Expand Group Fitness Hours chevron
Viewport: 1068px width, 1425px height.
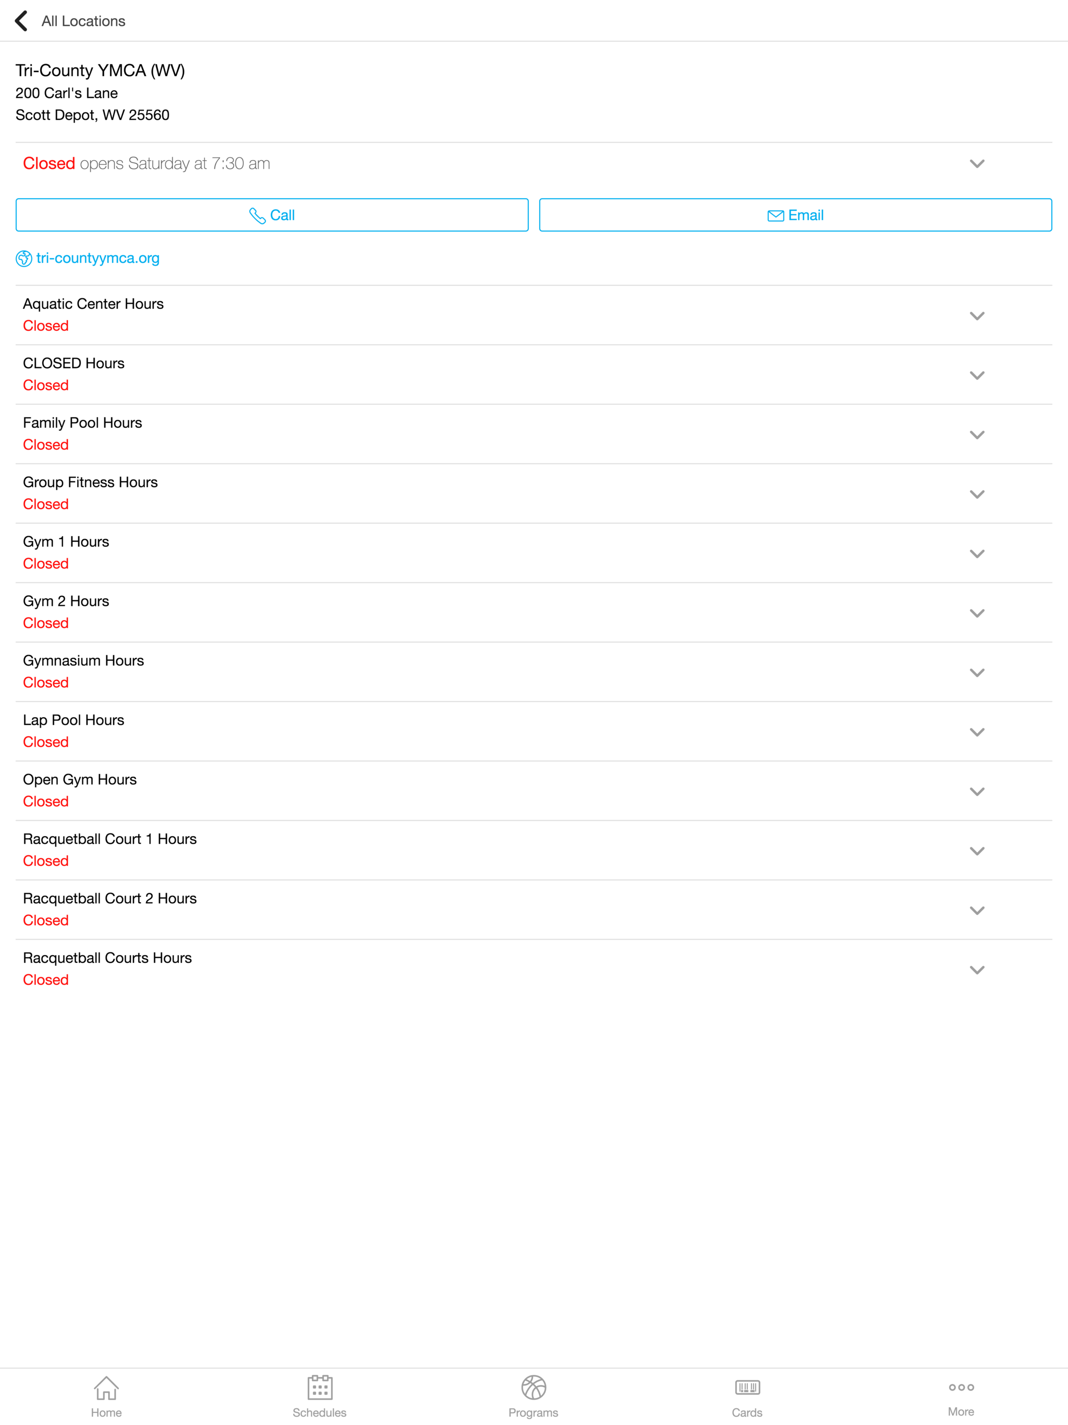[x=977, y=494]
